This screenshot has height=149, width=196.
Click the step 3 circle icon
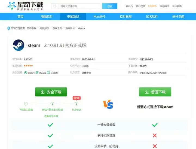76,104
